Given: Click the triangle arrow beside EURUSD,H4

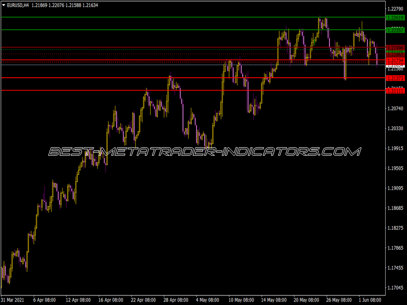Looking at the screenshot, I should pyautogui.click(x=4, y=5).
